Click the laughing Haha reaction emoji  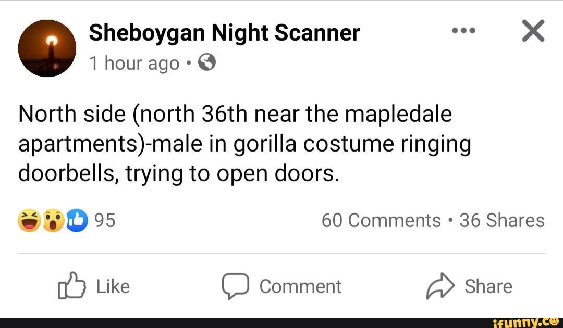pos(29,220)
